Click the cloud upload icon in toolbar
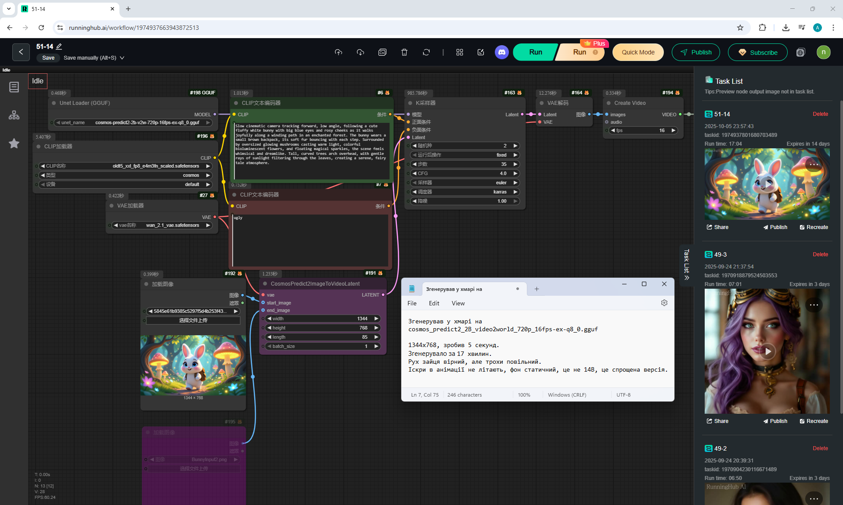The width and height of the screenshot is (843, 505). (x=338, y=52)
